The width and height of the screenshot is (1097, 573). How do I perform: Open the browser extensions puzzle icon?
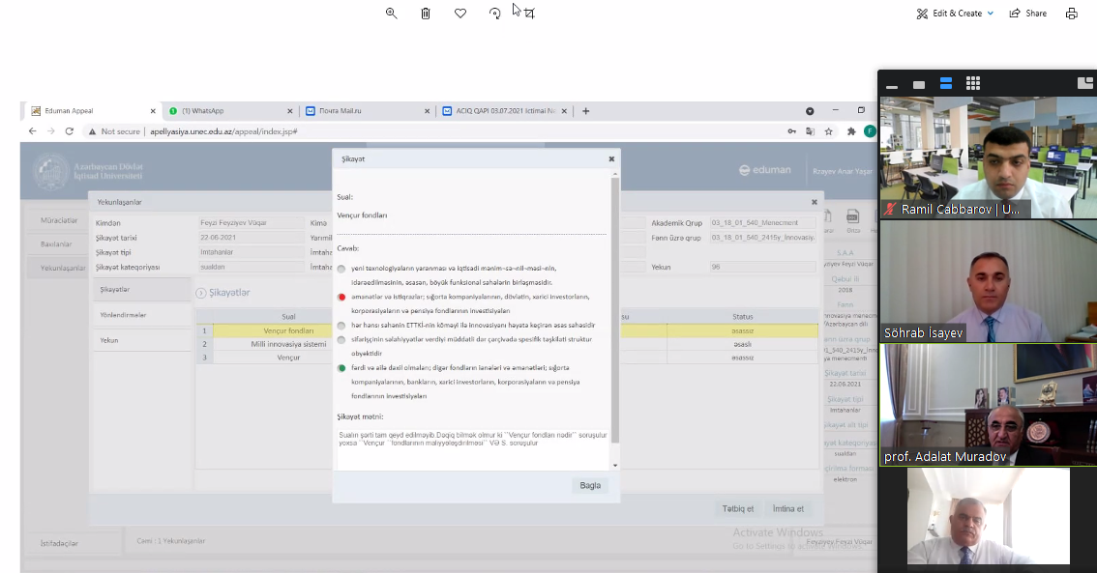point(851,131)
